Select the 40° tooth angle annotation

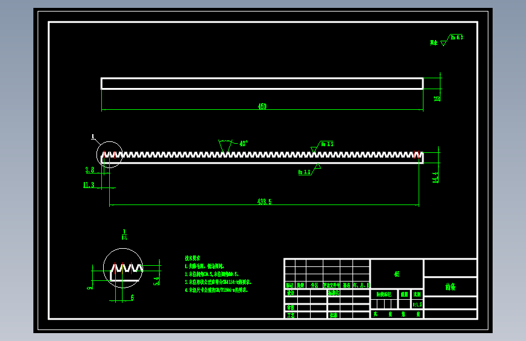[243, 144]
